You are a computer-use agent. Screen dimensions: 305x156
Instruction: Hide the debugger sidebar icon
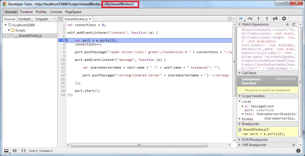(230, 19)
